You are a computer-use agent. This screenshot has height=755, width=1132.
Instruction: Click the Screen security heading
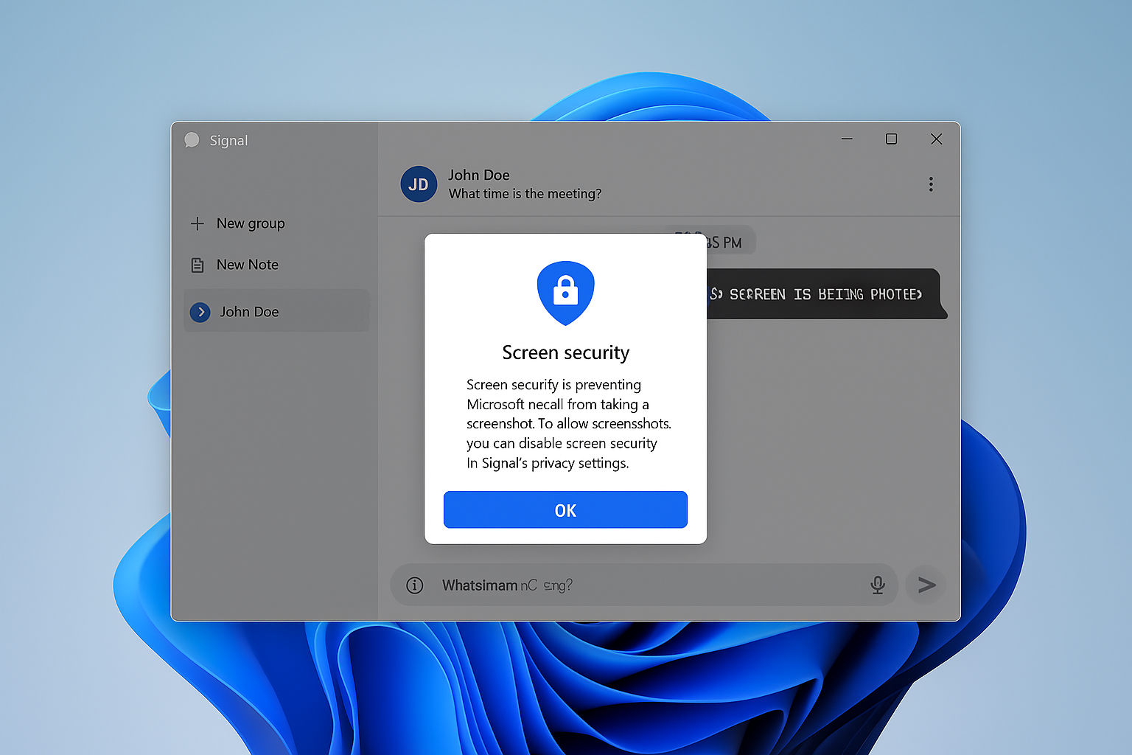point(565,352)
